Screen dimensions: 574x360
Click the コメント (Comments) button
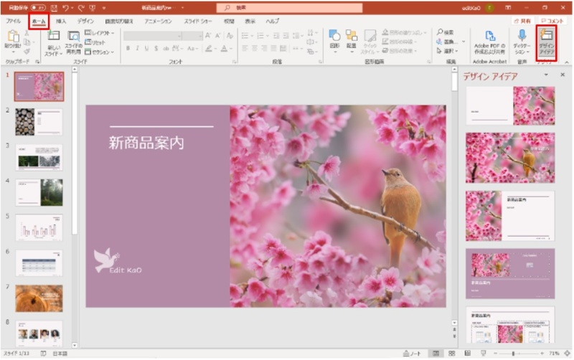pyautogui.click(x=552, y=22)
